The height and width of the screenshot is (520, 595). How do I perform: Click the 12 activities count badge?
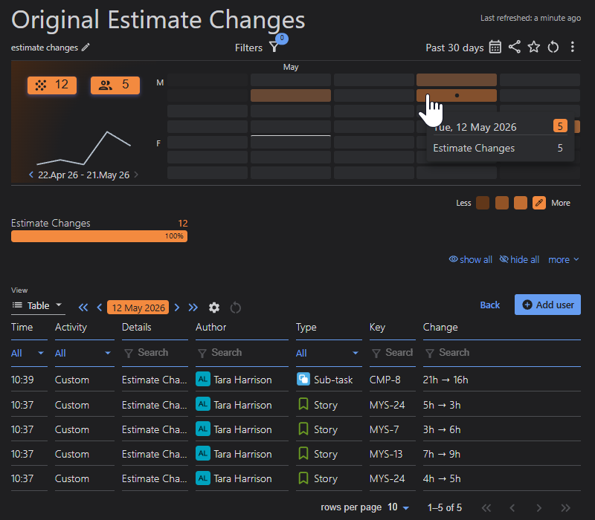(x=52, y=85)
